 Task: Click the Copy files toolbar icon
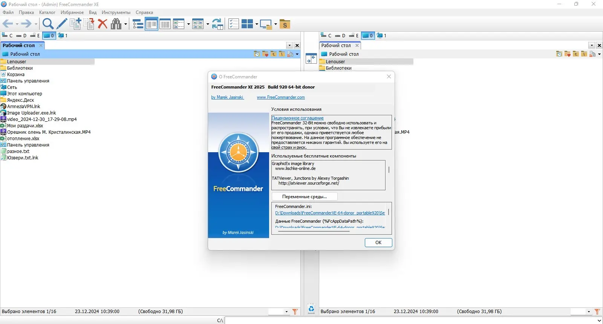75,24
